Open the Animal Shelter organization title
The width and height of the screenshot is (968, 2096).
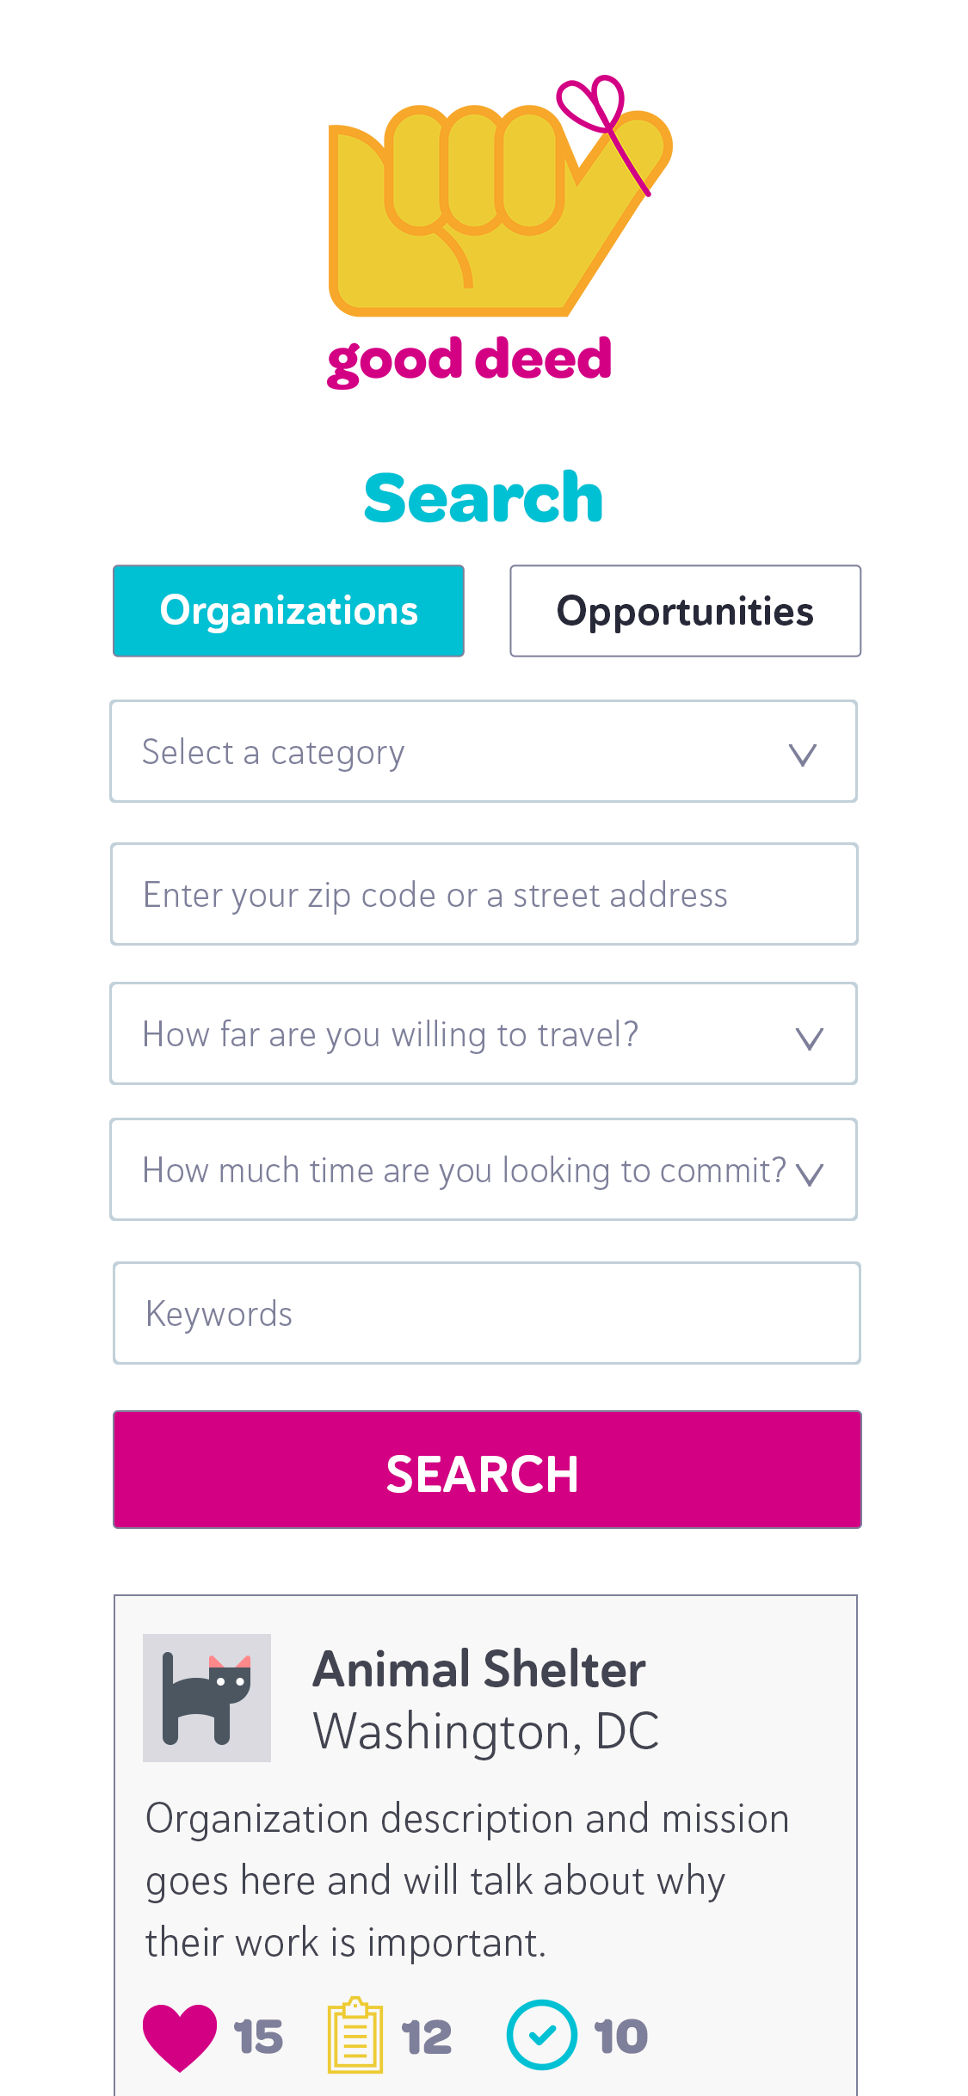click(x=479, y=1669)
